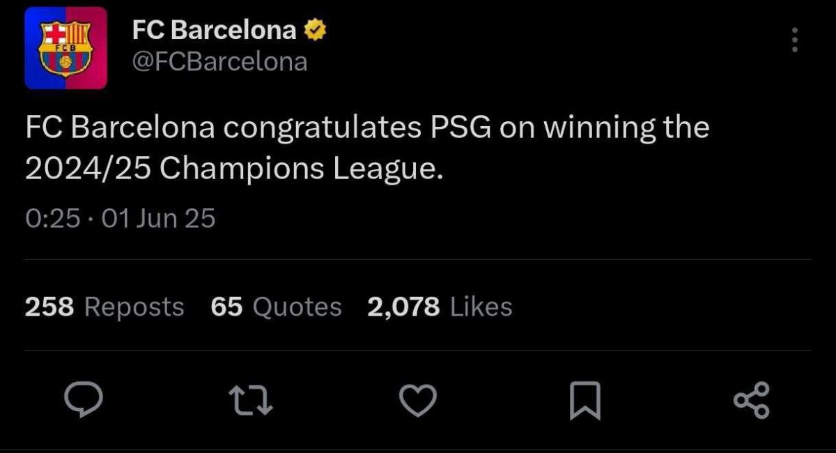836x453 pixels.
Task: Click "winning the" in the tweet text
Action: pos(626,128)
